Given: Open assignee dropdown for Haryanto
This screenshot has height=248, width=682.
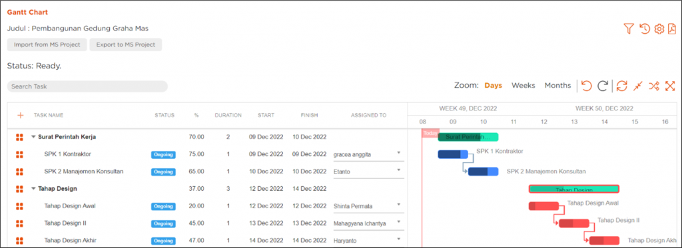Looking at the screenshot, I should (x=398, y=239).
